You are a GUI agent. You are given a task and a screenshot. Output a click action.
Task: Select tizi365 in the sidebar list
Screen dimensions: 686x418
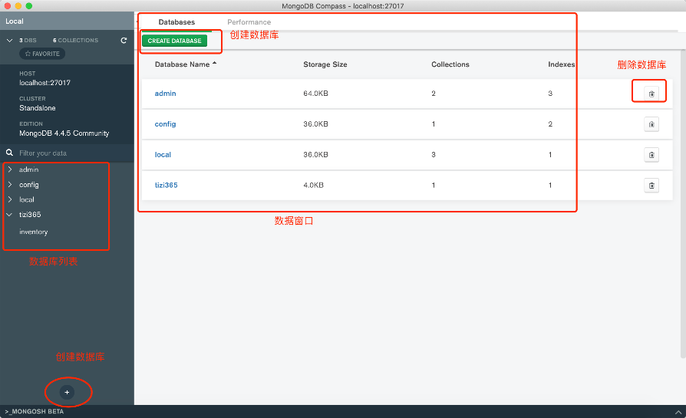tap(30, 215)
